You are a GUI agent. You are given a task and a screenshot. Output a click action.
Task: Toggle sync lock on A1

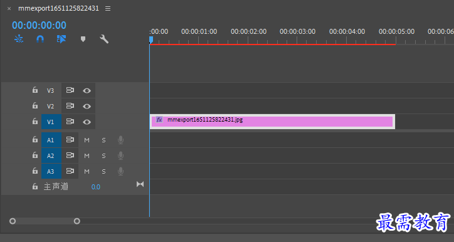coord(70,140)
